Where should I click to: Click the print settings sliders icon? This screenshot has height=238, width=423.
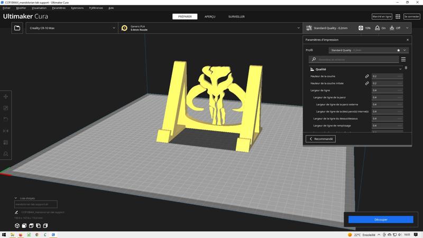pos(309,28)
